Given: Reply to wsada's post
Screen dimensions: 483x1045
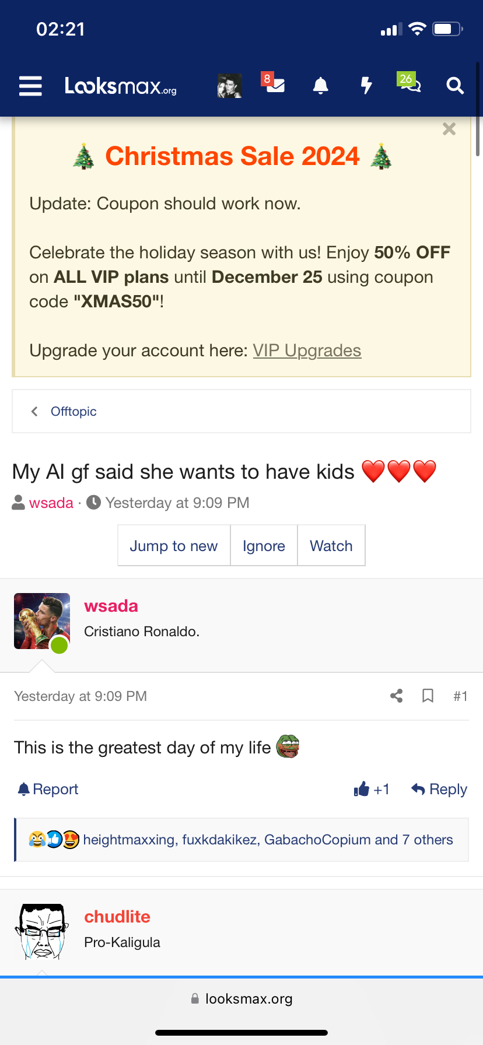Looking at the screenshot, I should [439, 789].
